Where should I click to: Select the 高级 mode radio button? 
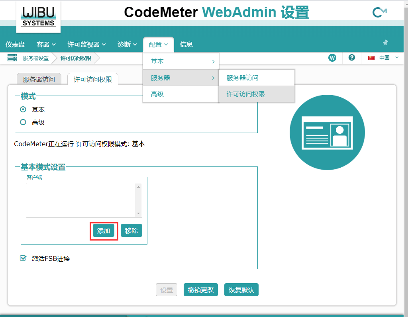(23, 122)
